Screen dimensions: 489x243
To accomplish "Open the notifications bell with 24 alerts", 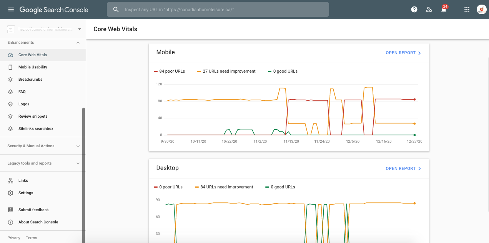I will 444,10.
